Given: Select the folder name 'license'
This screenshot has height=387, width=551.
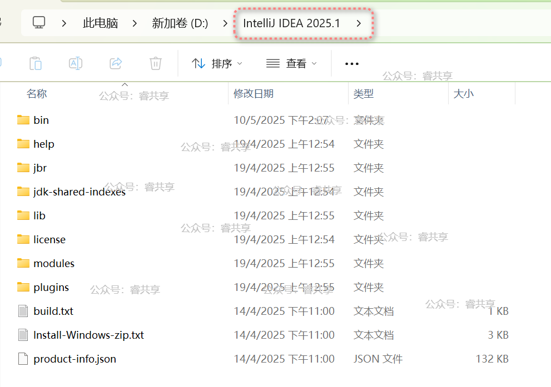Looking at the screenshot, I should 49,239.
